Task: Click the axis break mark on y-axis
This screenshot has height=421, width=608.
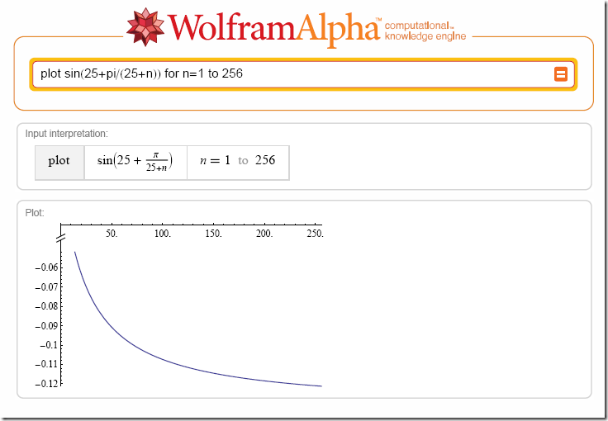Action: (61, 239)
